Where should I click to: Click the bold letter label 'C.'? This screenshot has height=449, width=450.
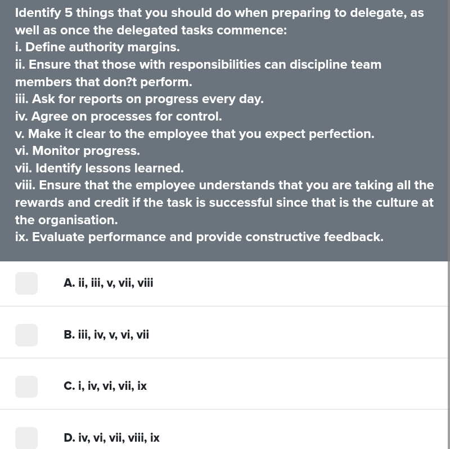point(69,386)
